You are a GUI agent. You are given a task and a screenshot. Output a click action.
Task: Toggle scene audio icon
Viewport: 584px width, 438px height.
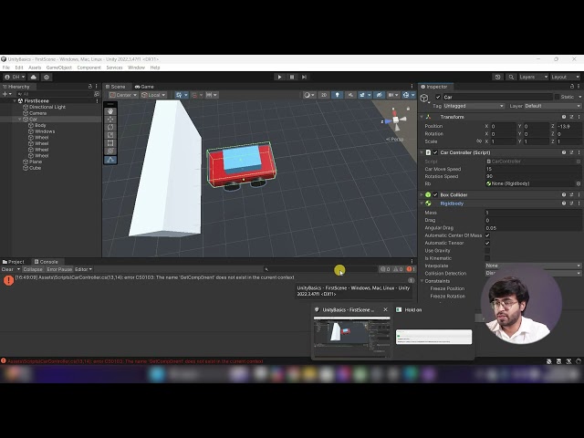click(x=350, y=95)
